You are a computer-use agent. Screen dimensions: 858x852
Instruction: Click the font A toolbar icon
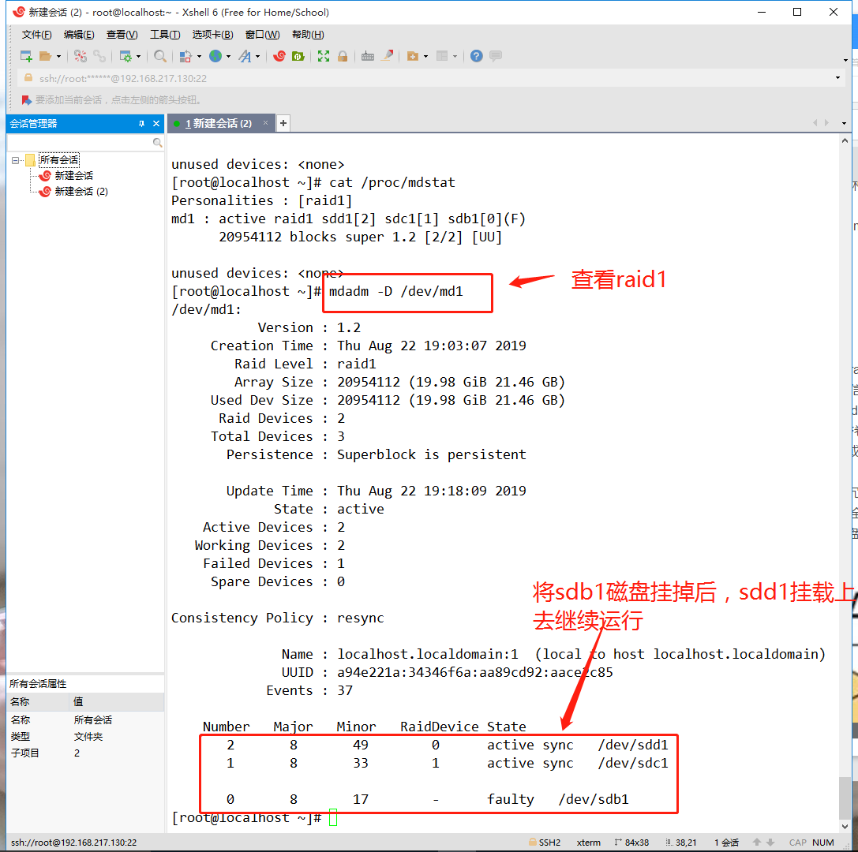(x=245, y=56)
